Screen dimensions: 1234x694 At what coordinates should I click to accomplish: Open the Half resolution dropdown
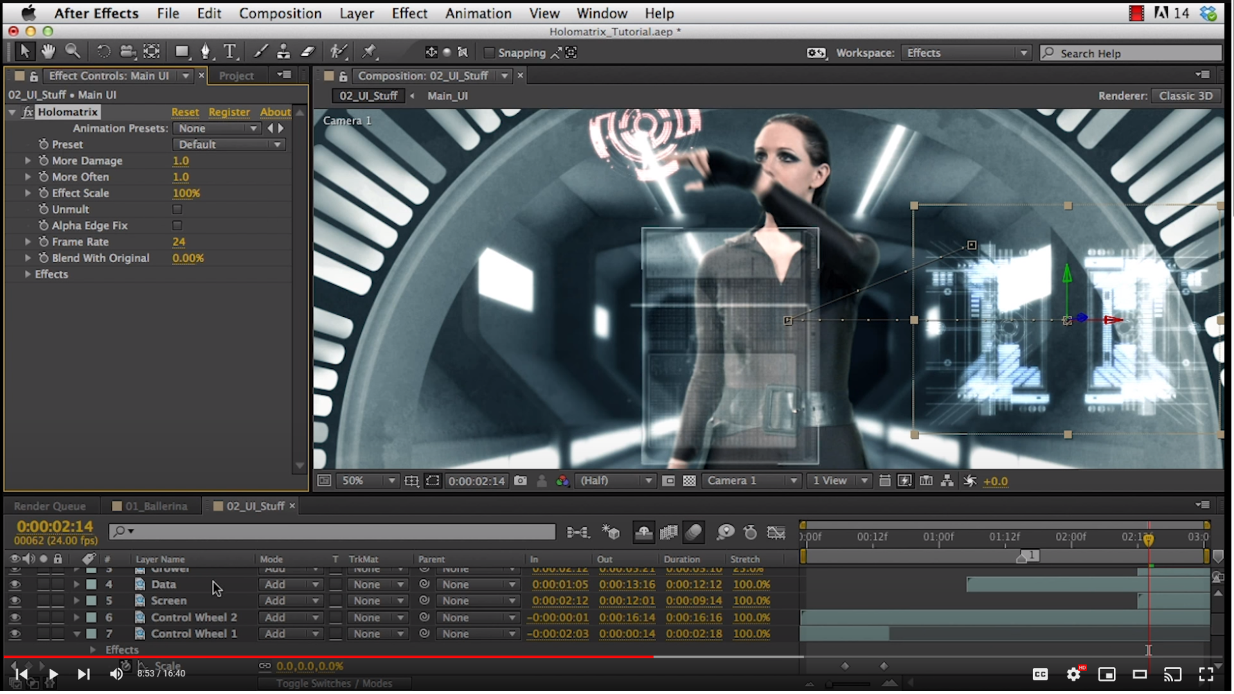pos(615,481)
